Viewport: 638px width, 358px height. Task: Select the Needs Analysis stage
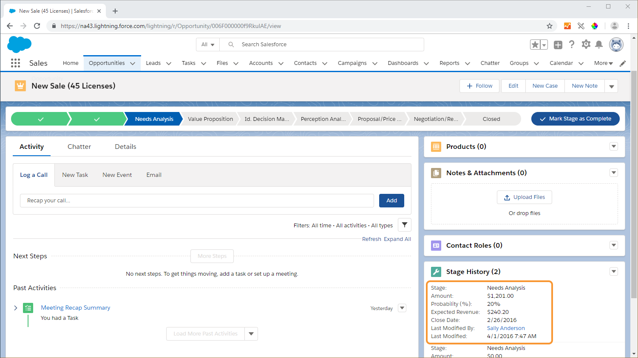coord(154,119)
